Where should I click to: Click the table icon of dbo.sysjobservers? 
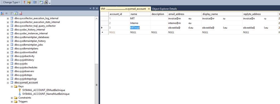click(x=12, y=71)
